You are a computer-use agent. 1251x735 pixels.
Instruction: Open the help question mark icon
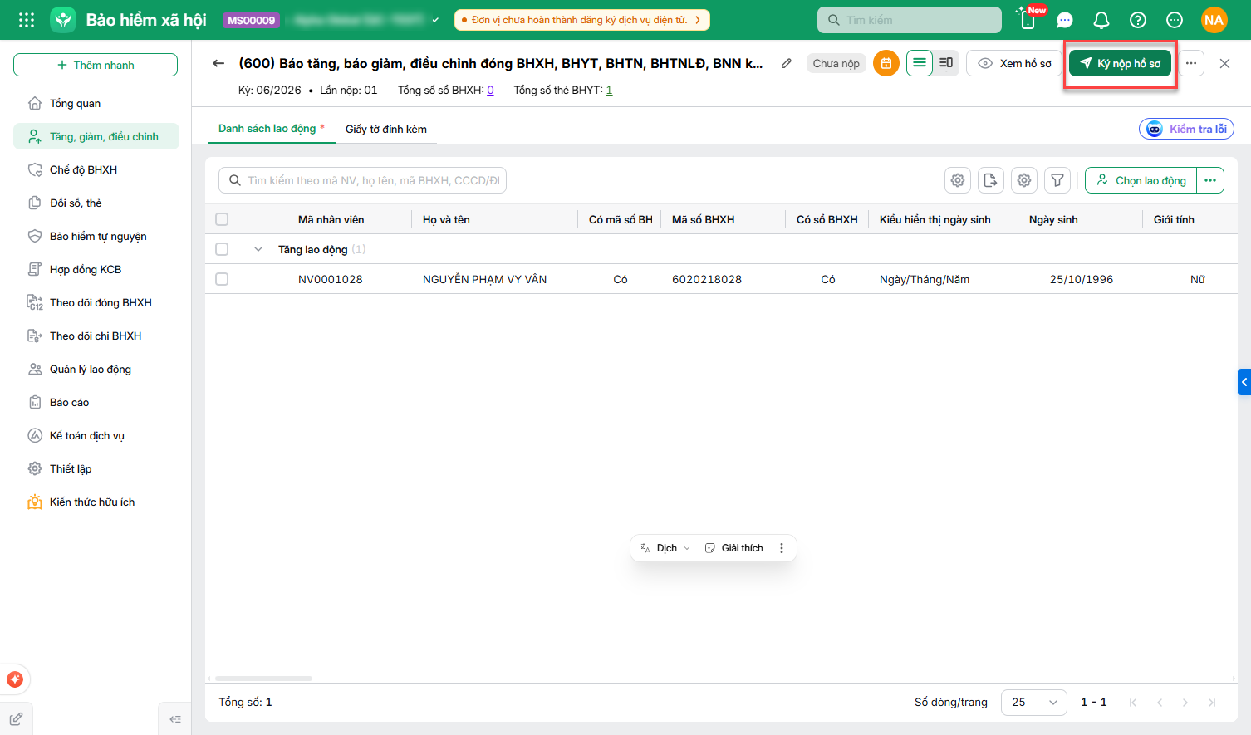pos(1138,20)
